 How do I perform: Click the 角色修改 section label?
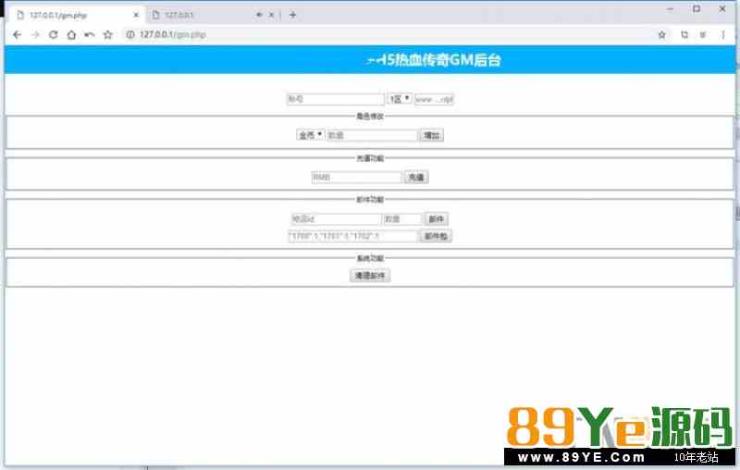(370, 116)
